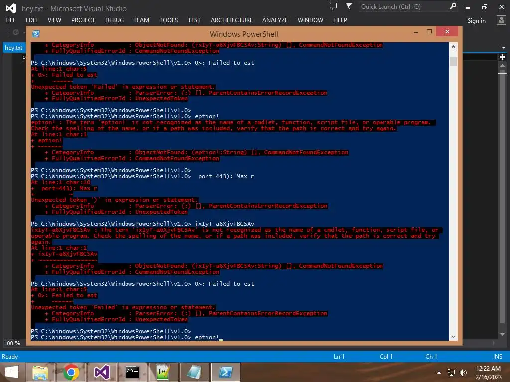Click the Ready status text
Viewport: 510px width, 382px height.
(10, 357)
